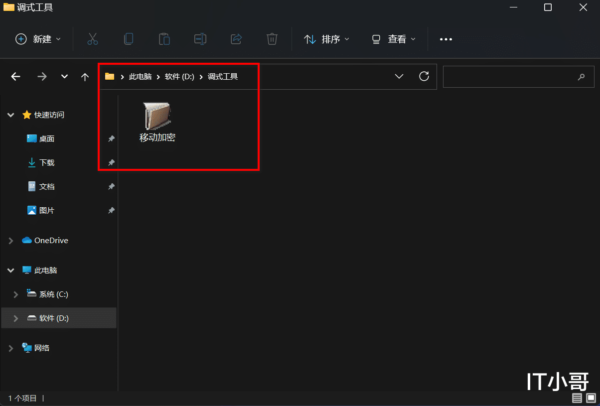
Task: Open the 排序 sort dropdown
Action: [326, 39]
